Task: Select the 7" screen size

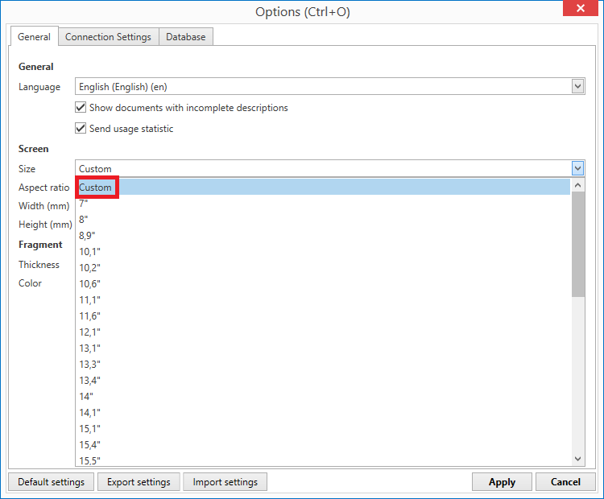Action: click(323, 204)
